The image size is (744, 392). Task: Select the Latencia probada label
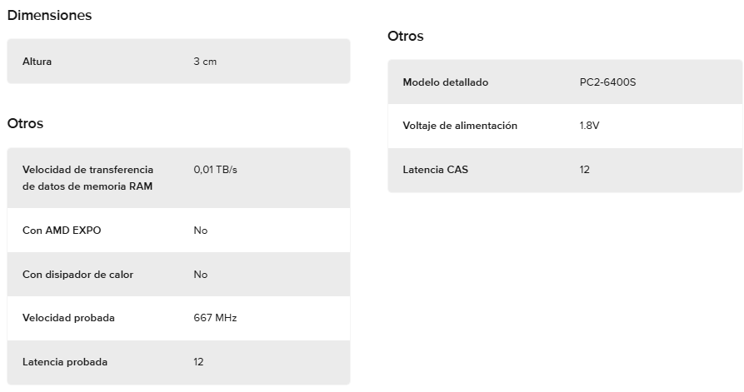pyautogui.click(x=65, y=362)
